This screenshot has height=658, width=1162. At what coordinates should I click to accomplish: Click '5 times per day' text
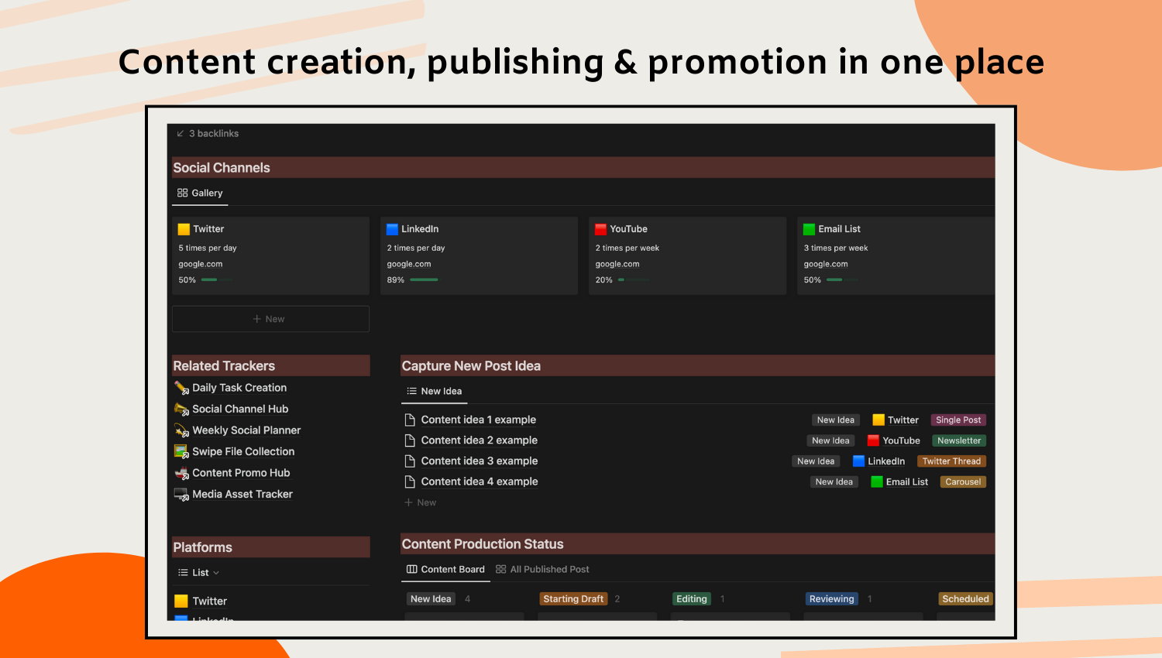[208, 248]
